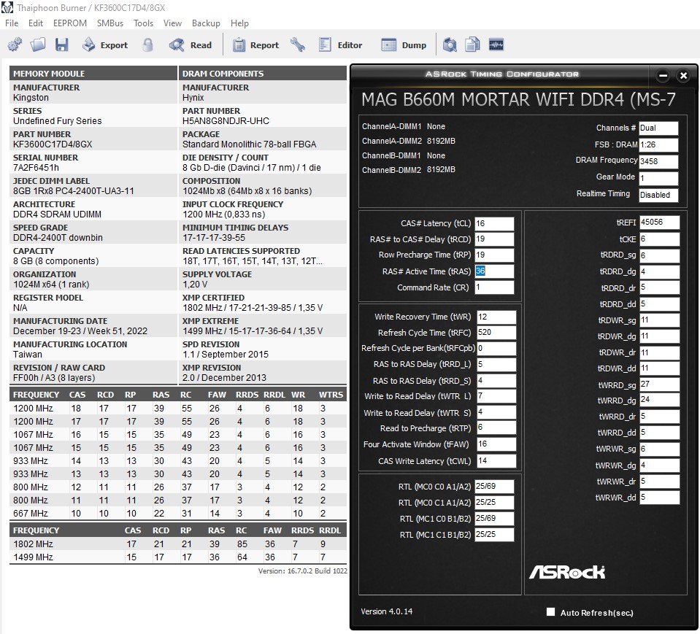The height and width of the screenshot is (634, 700).
Task: Click the Thaiphoon Burner title bar app icon
Action: (x=7, y=7)
